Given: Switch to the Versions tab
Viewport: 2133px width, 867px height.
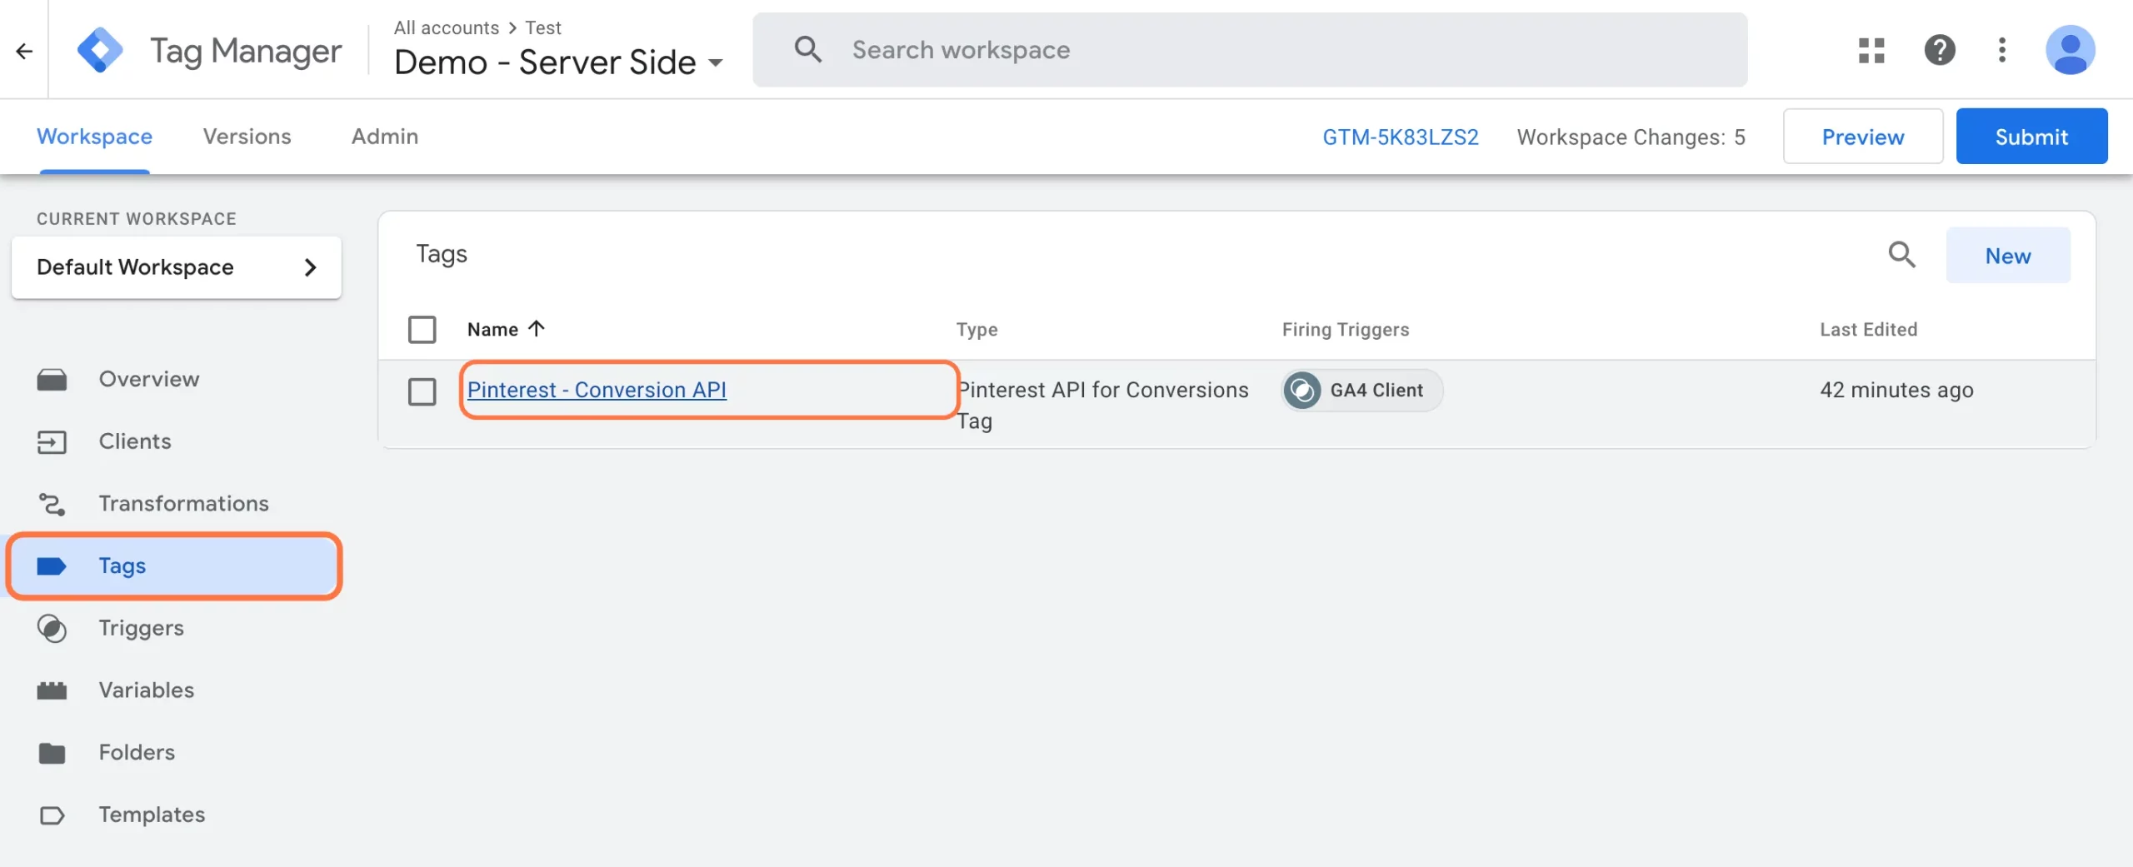Looking at the screenshot, I should (247, 136).
